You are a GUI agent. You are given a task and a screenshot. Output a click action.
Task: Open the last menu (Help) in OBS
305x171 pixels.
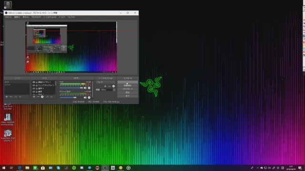[x=71, y=17]
